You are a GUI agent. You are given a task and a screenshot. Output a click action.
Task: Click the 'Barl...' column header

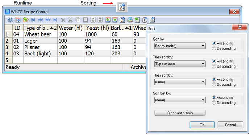click(121, 28)
